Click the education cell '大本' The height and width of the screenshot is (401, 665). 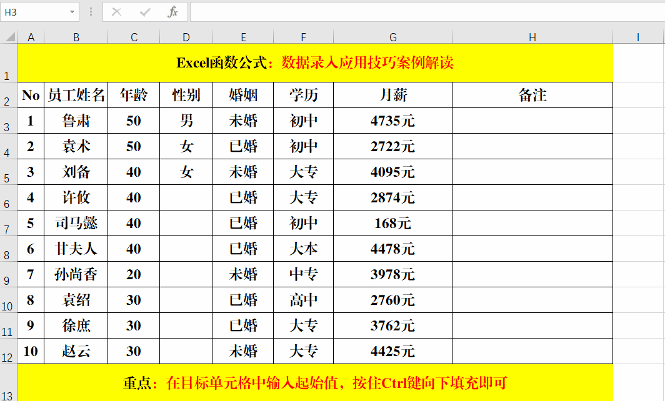coord(304,249)
